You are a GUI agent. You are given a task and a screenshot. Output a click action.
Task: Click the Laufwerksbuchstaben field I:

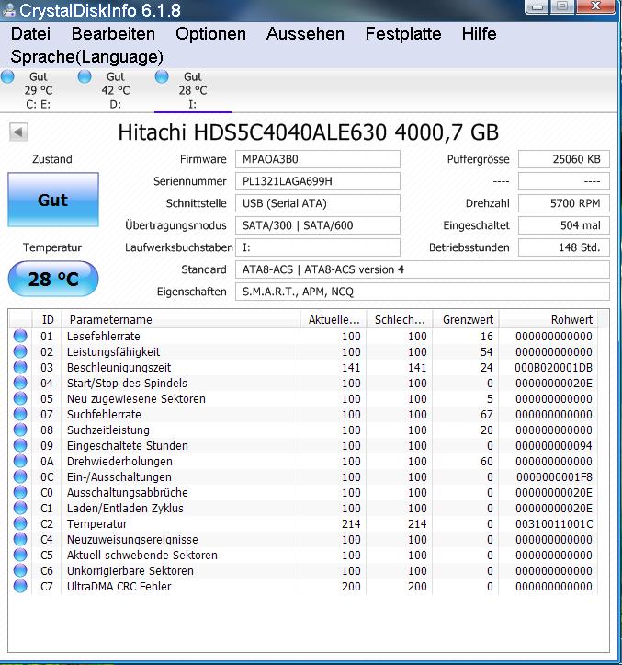click(318, 247)
